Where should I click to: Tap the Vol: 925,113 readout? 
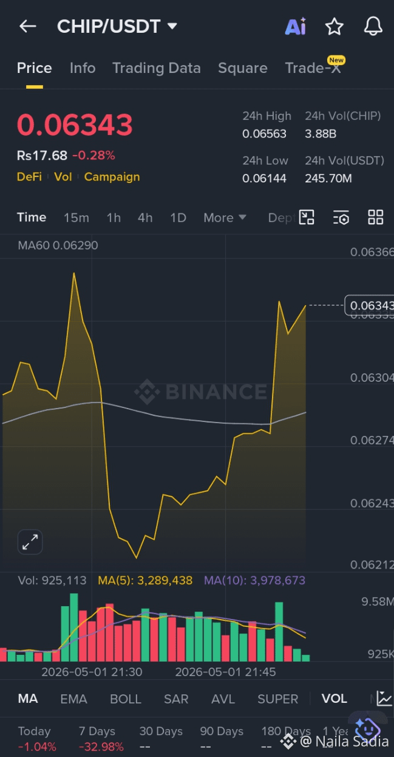pyautogui.click(x=52, y=581)
